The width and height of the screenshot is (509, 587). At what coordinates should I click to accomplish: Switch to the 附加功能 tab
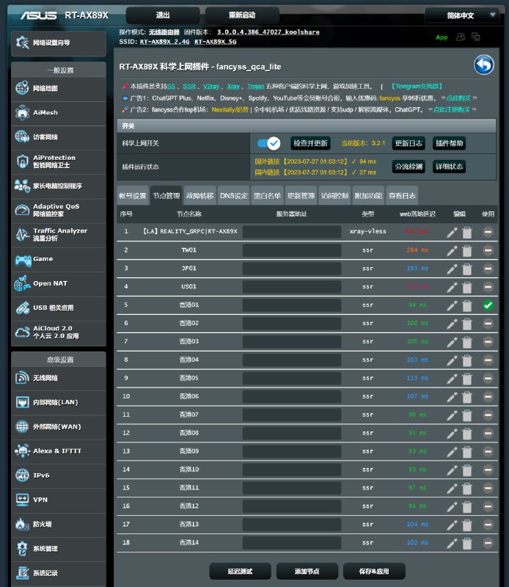(368, 196)
